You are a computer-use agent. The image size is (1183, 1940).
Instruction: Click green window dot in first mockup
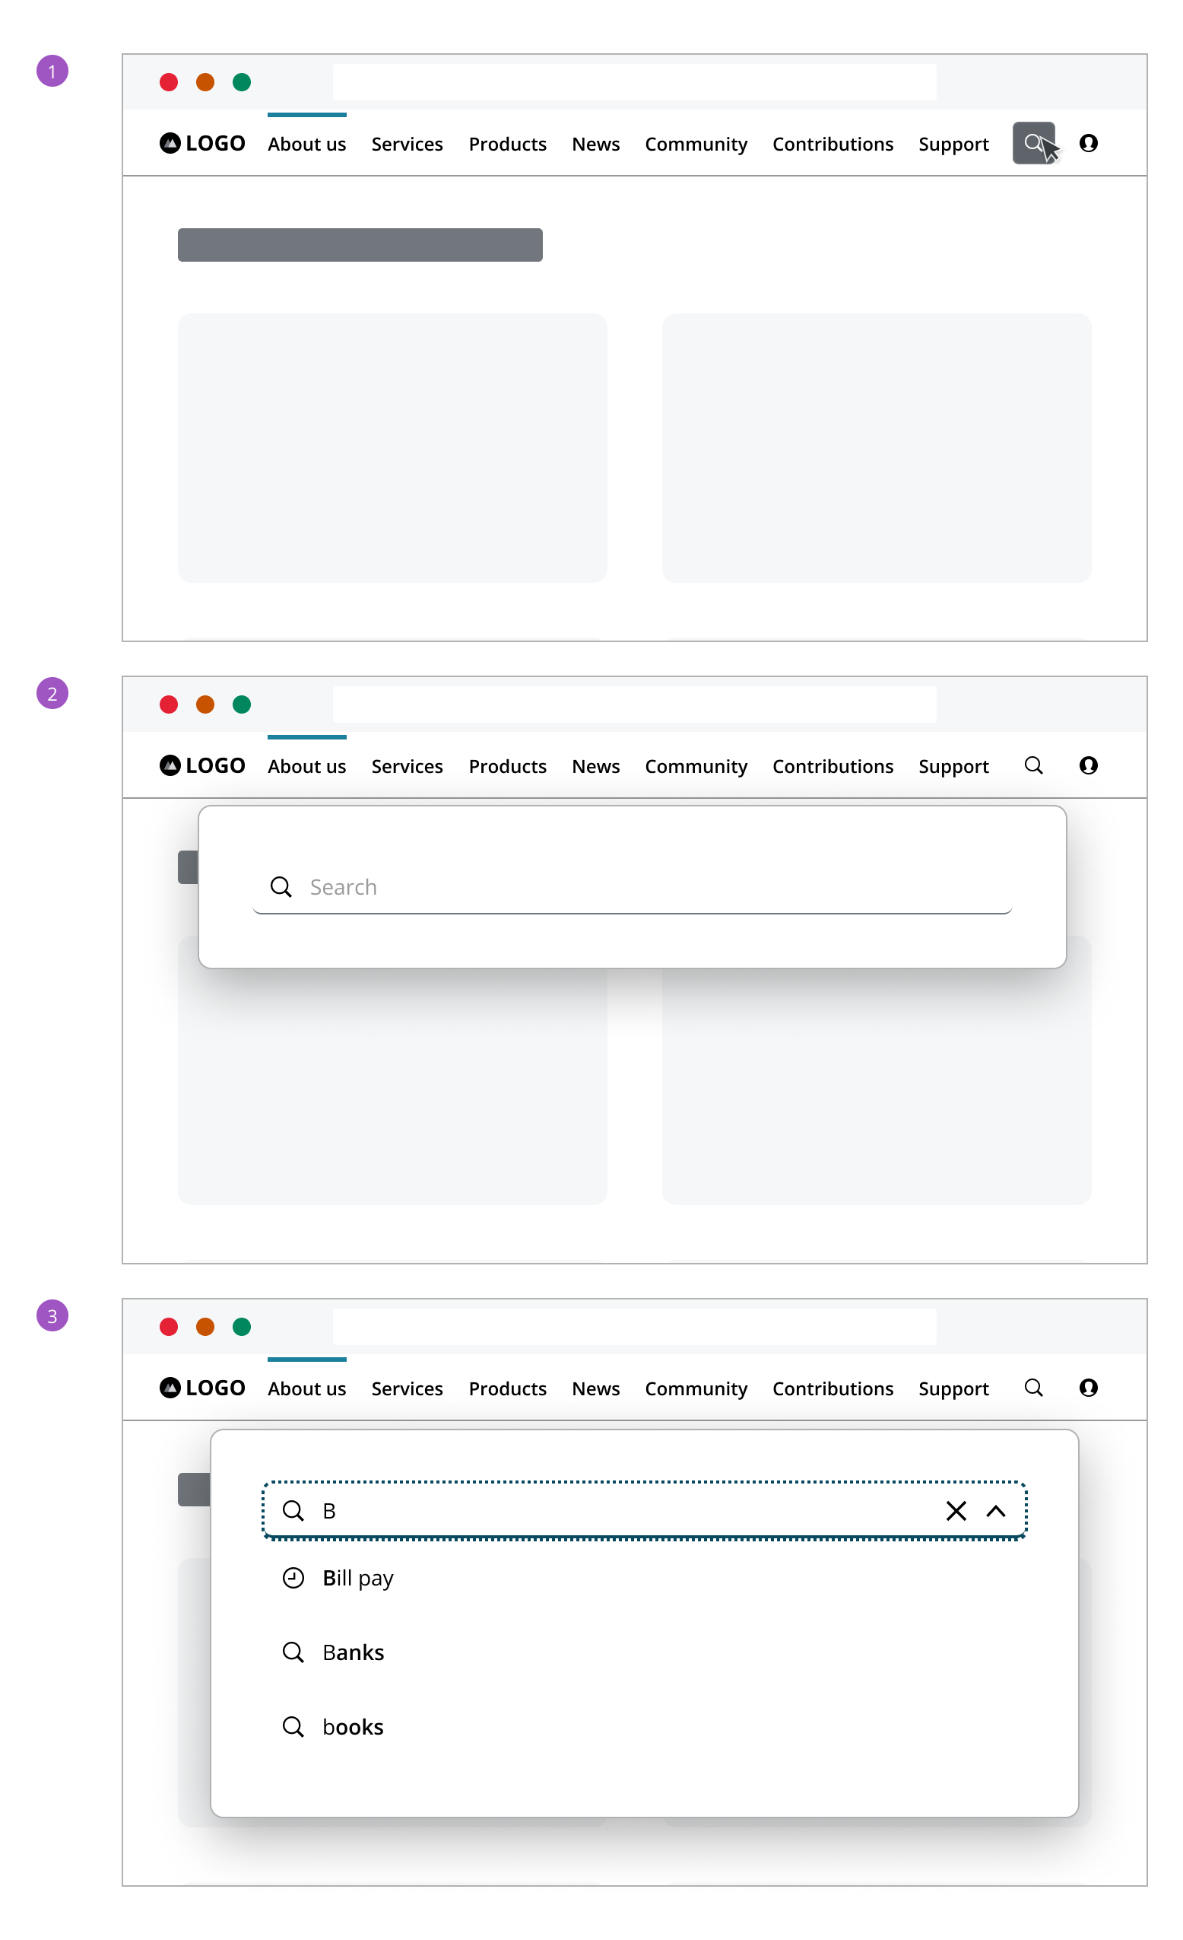pyautogui.click(x=242, y=82)
